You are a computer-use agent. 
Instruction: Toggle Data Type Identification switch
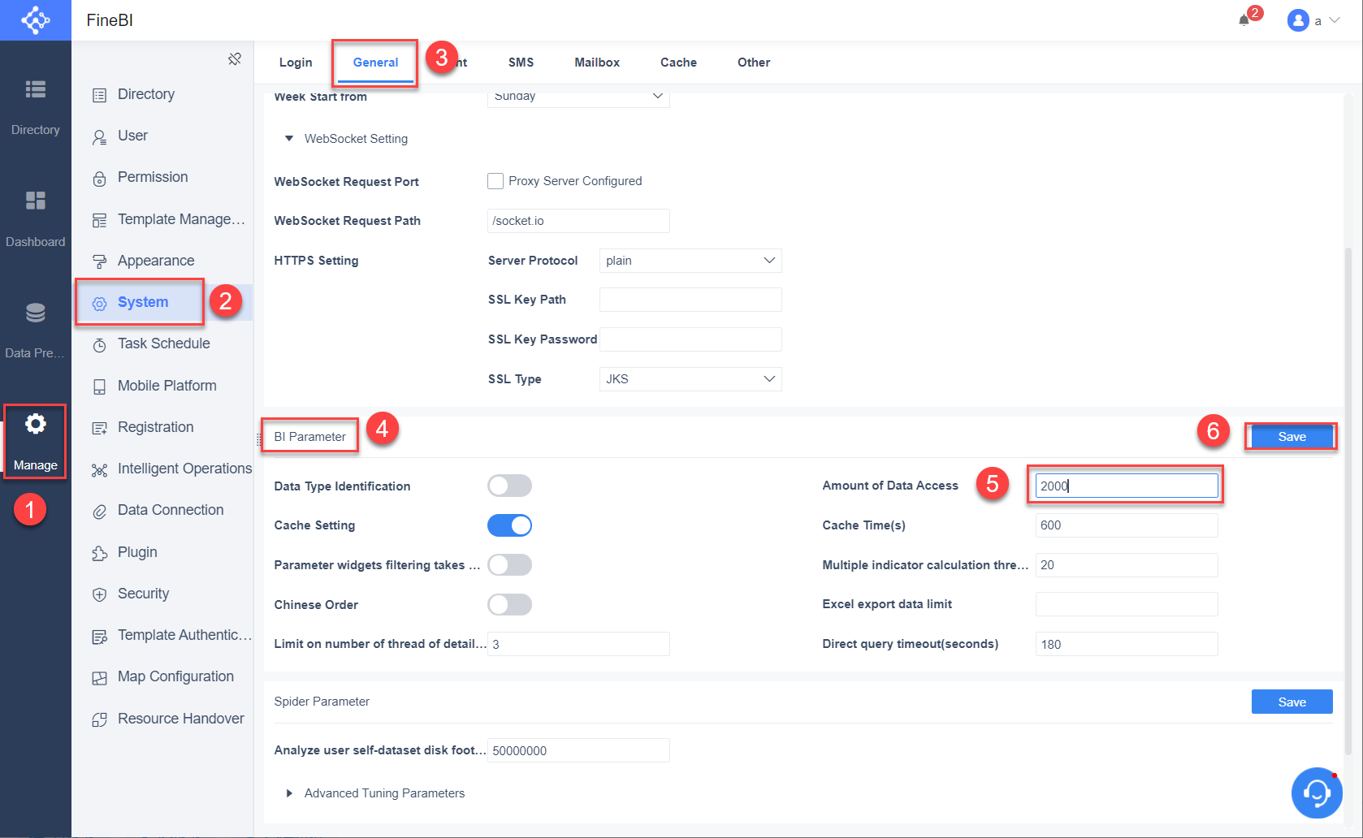pos(509,486)
